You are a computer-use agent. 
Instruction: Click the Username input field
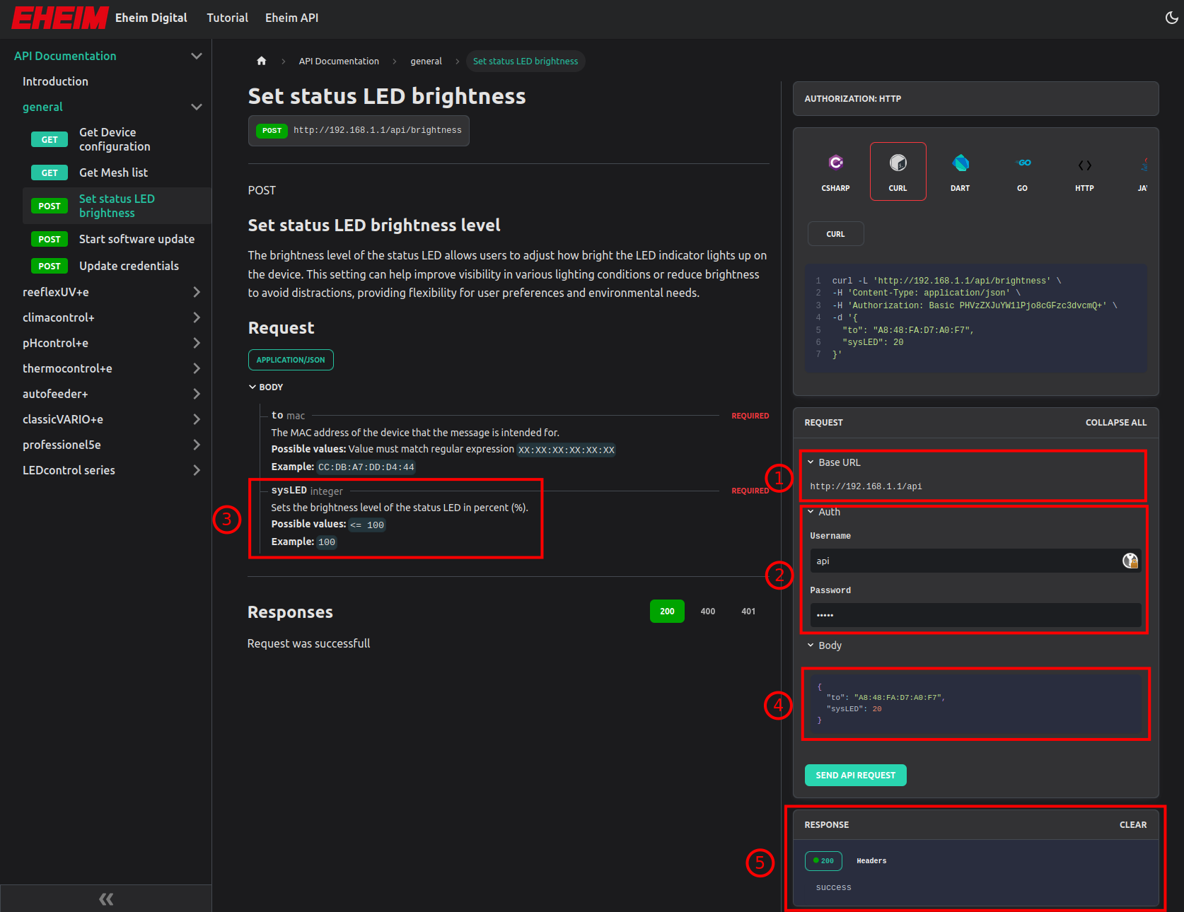[976, 561]
